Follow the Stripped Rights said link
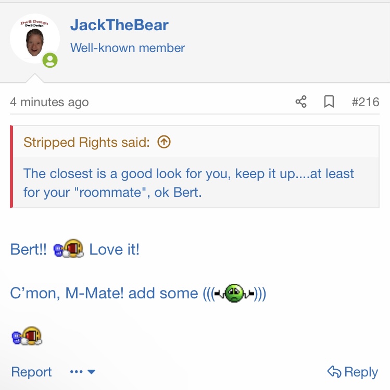Image resolution: width=390 pixels, height=390 pixels. coord(87,142)
